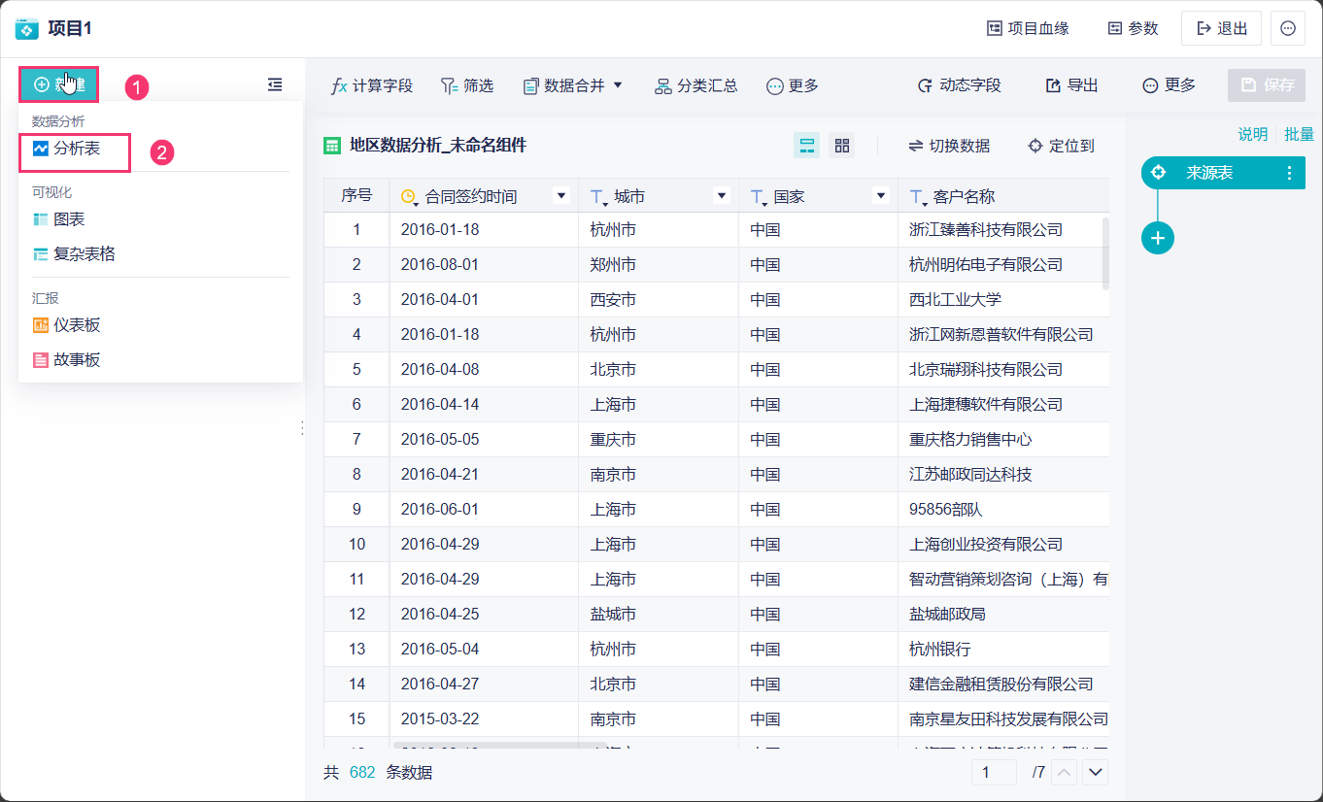
Task: Open the 合同签约时间 column dropdown arrow
Action: [560, 195]
